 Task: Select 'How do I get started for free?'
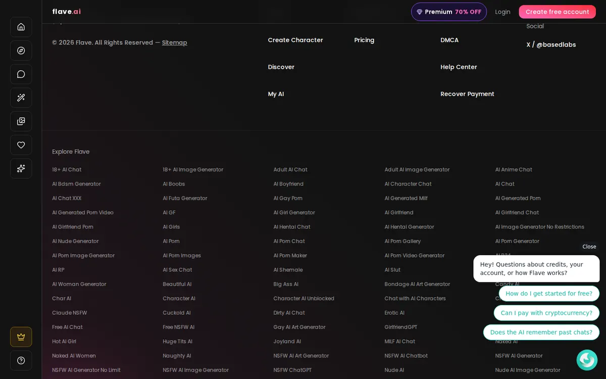click(549, 294)
